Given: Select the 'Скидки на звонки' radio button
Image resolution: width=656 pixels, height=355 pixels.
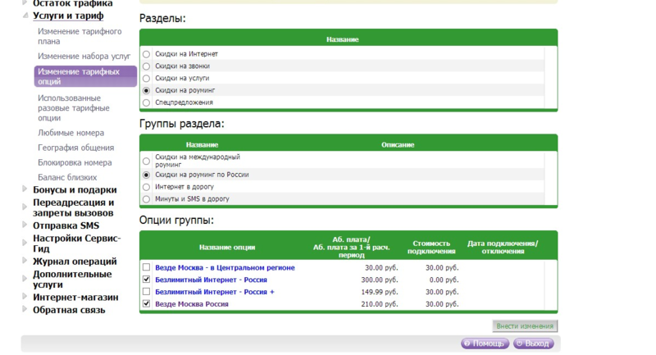Looking at the screenshot, I should point(146,66).
